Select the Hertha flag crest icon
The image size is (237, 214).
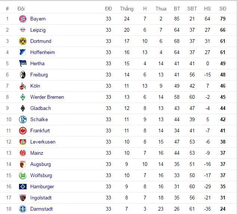23,64
